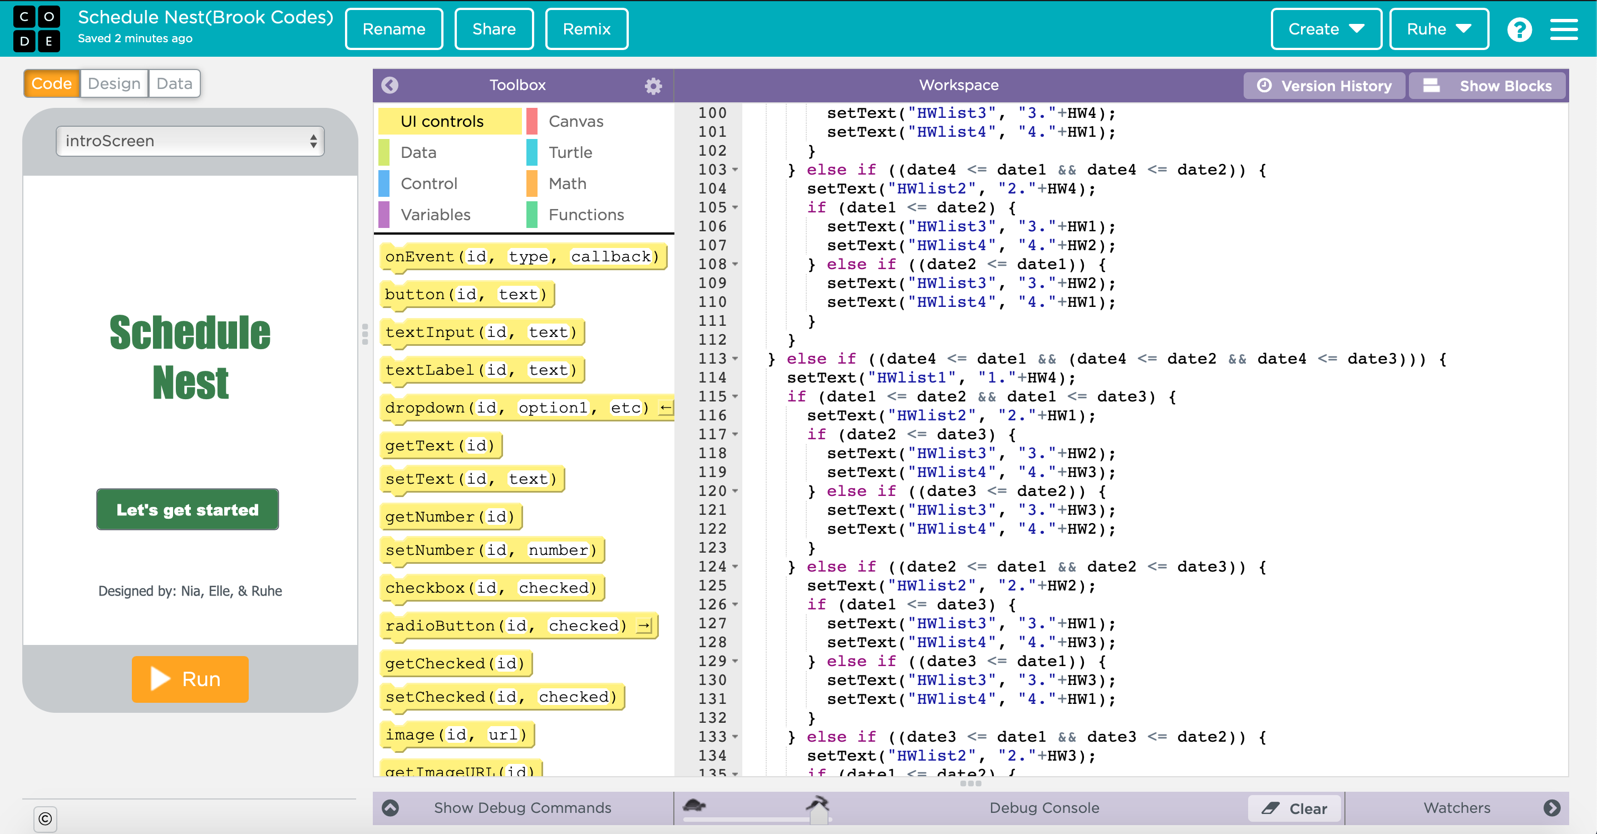This screenshot has height=834, width=1597.
Task: Open the hamburger menu icon
Action: [x=1564, y=29]
